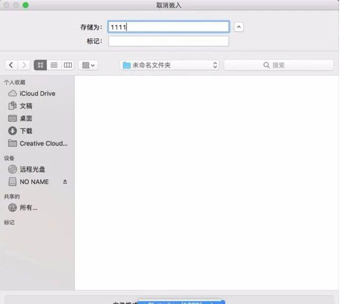
Task: Open the 未命名文件夹 location popup
Action: (x=169, y=65)
